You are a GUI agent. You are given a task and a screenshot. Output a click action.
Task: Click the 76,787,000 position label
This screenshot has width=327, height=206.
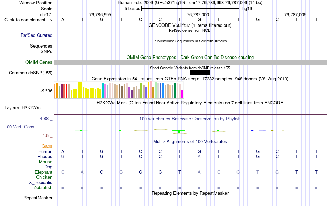pos(198,14)
